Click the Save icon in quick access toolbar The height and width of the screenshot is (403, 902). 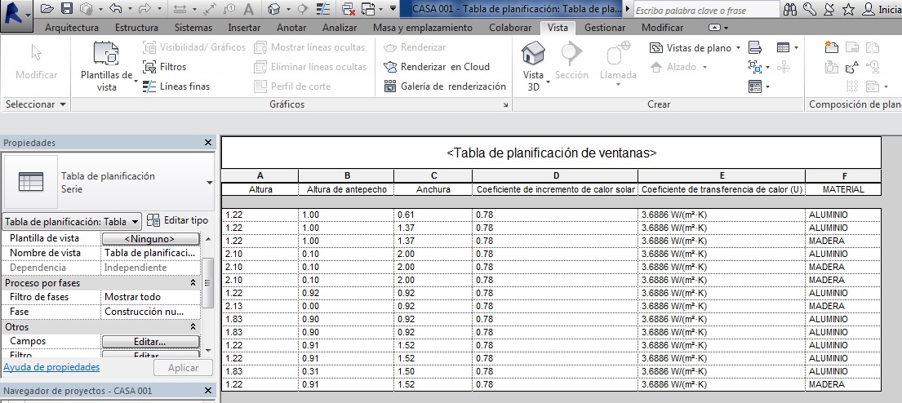[67, 9]
